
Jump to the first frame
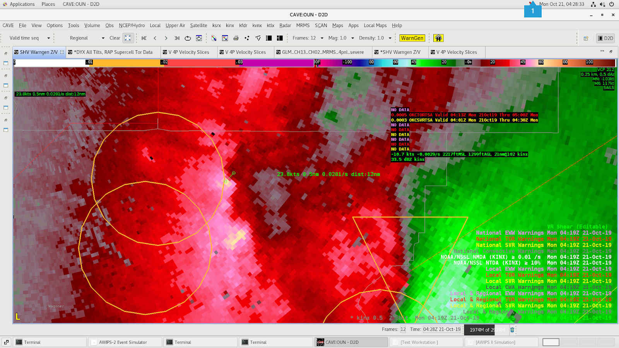click(144, 38)
